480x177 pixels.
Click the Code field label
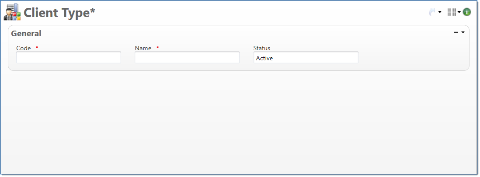tap(24, 48)
